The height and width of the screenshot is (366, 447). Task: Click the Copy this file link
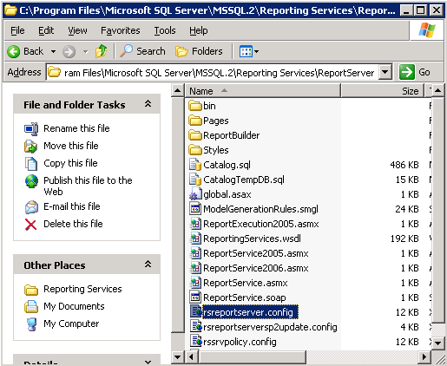point(70,163)
